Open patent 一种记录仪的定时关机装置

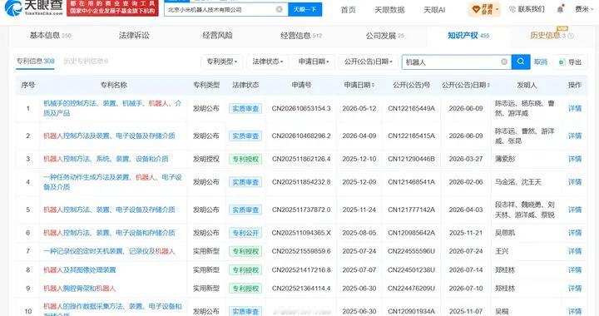(109, 251)
